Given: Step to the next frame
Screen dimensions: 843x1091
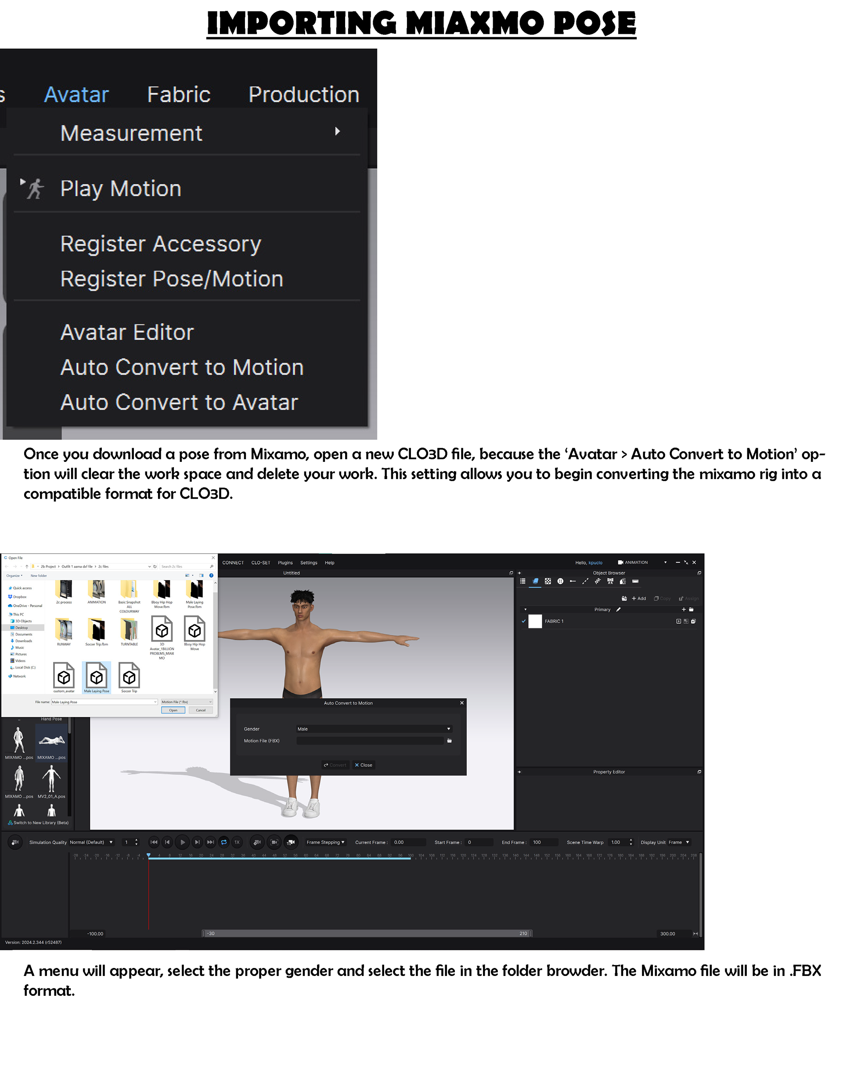Looking at the screenshot, I should tap(198, 842).
